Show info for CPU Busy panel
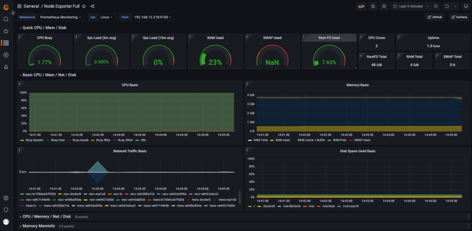This screenshot has width=472, height=231. [19, 36]
